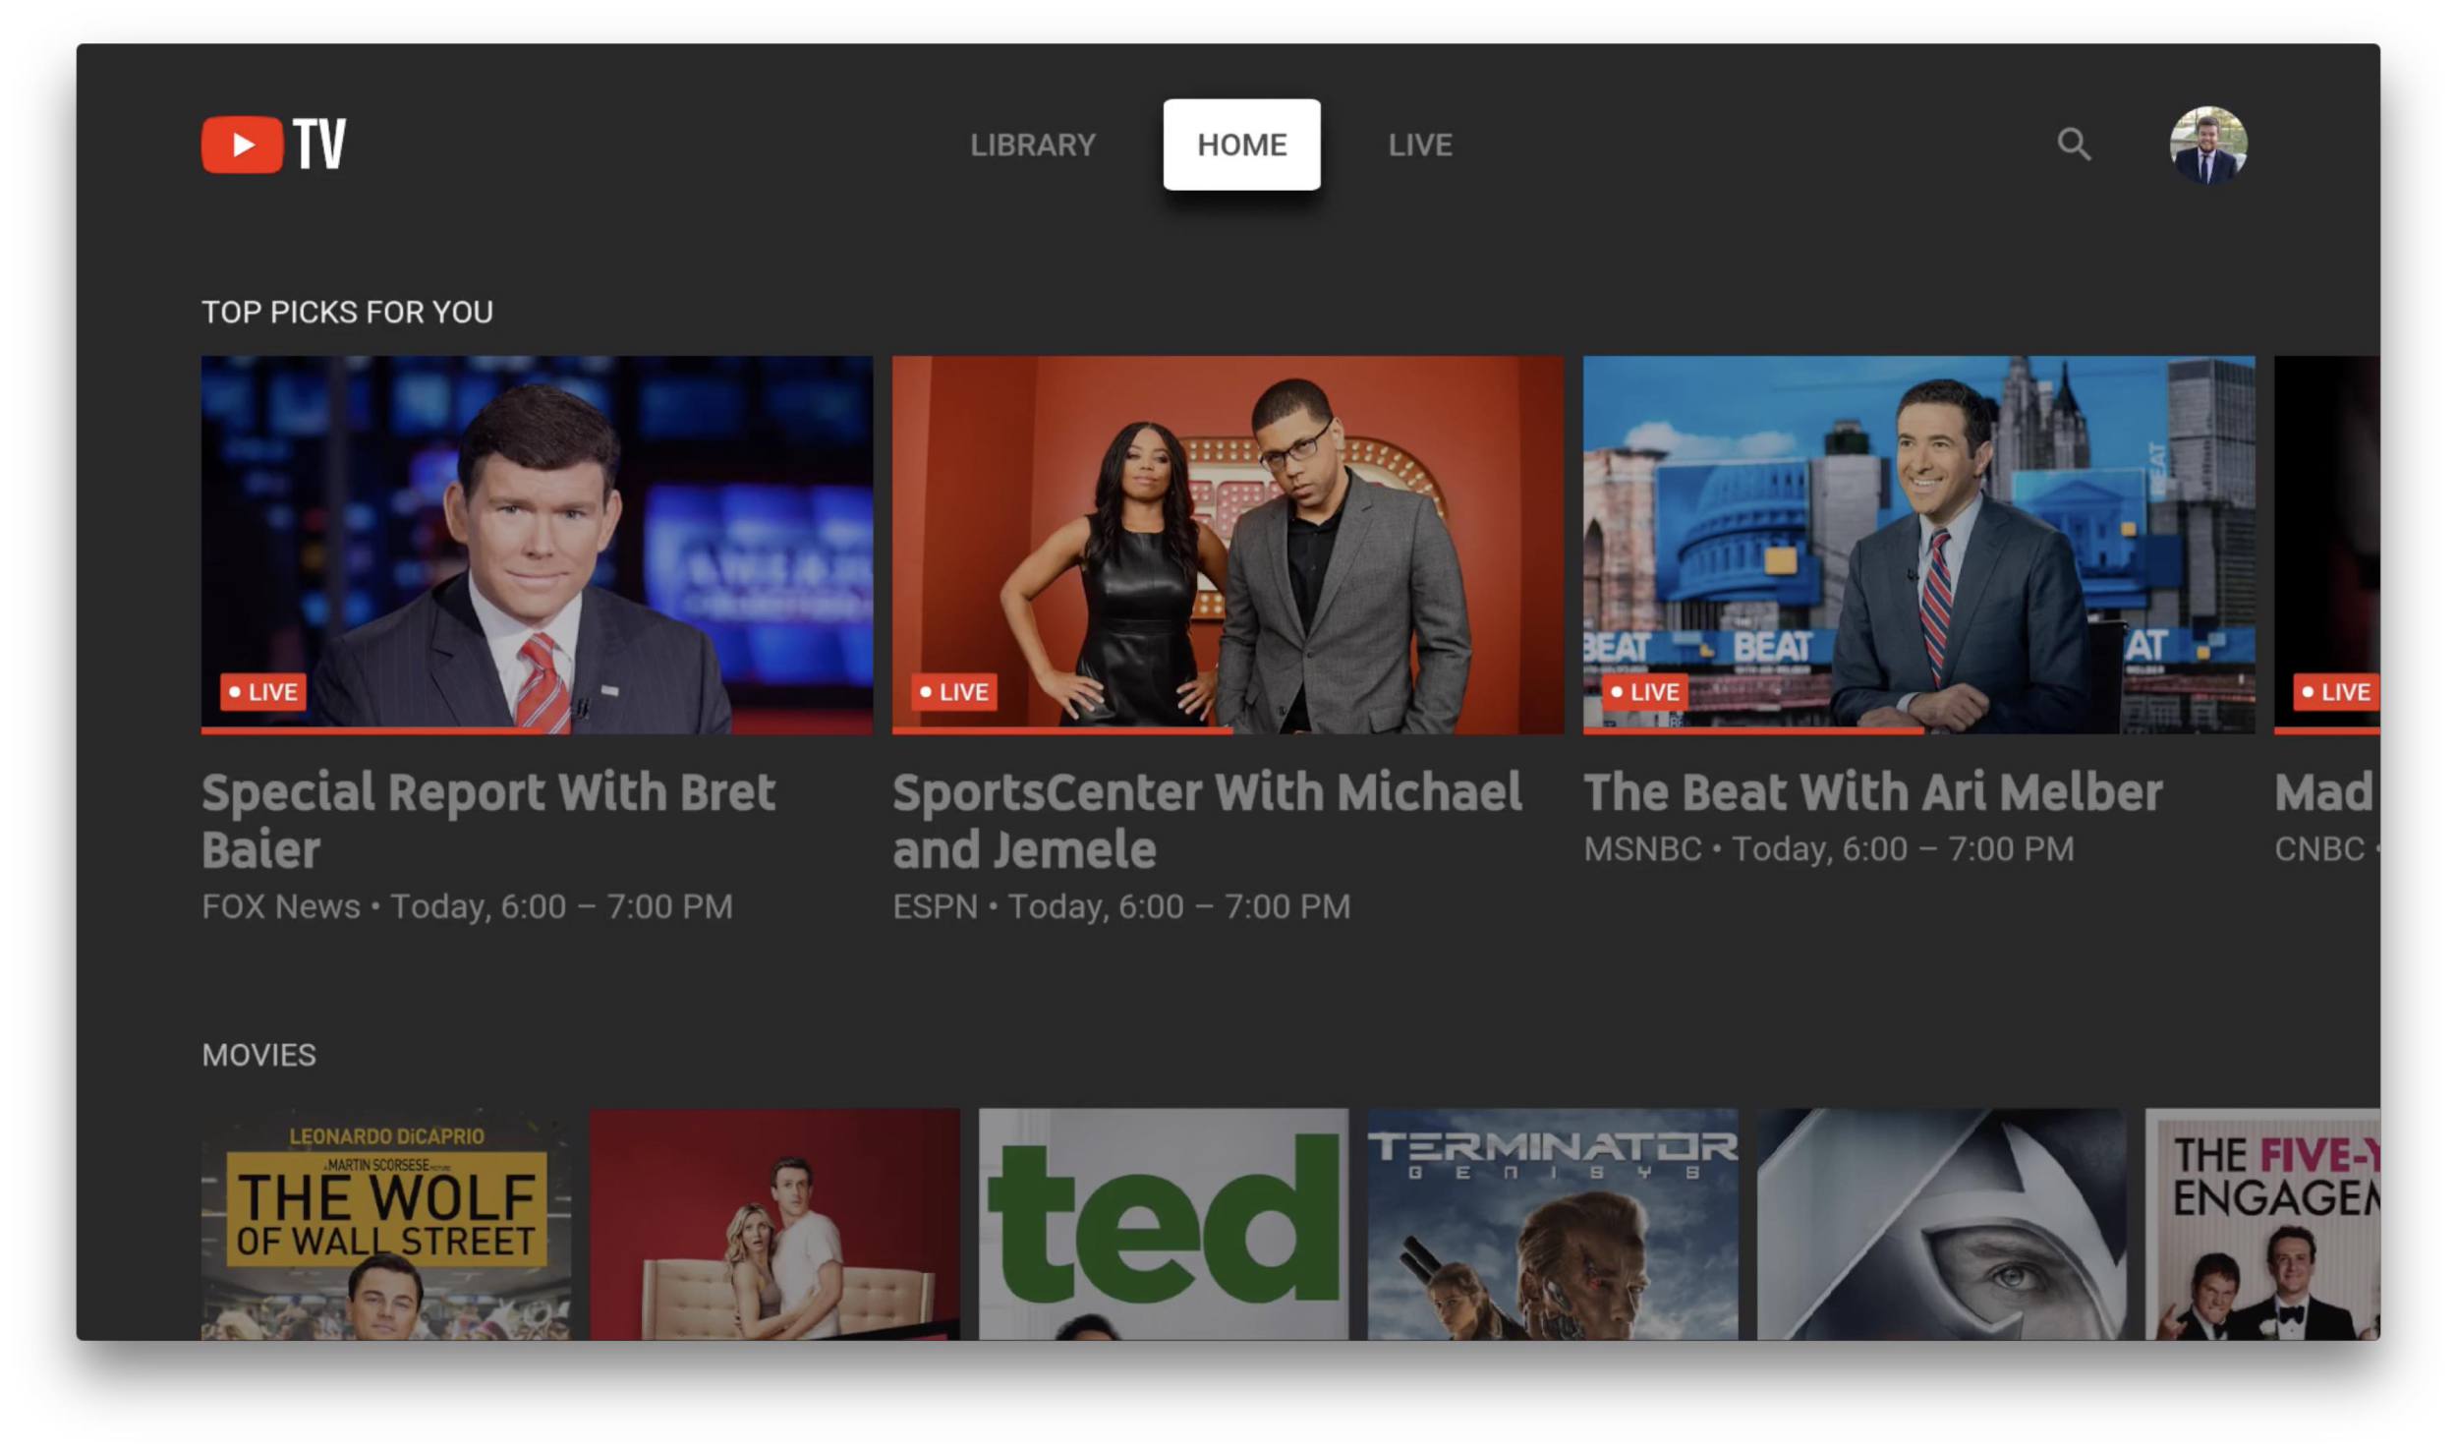Click LIVE badge on SportsCenter thumbnail
The width and height of the screenshot is (2457, 1450).
[x=954, y=692]
